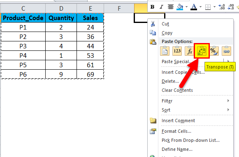Select cell containing P3

click(23, 46)
